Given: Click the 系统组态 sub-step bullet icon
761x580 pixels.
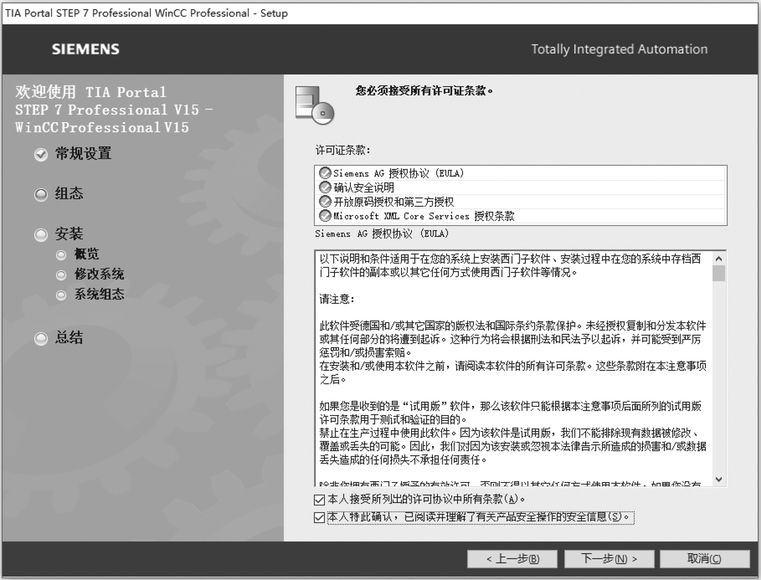Looking at the screenshot, I should pyautogui.click(x=61, y=295).
